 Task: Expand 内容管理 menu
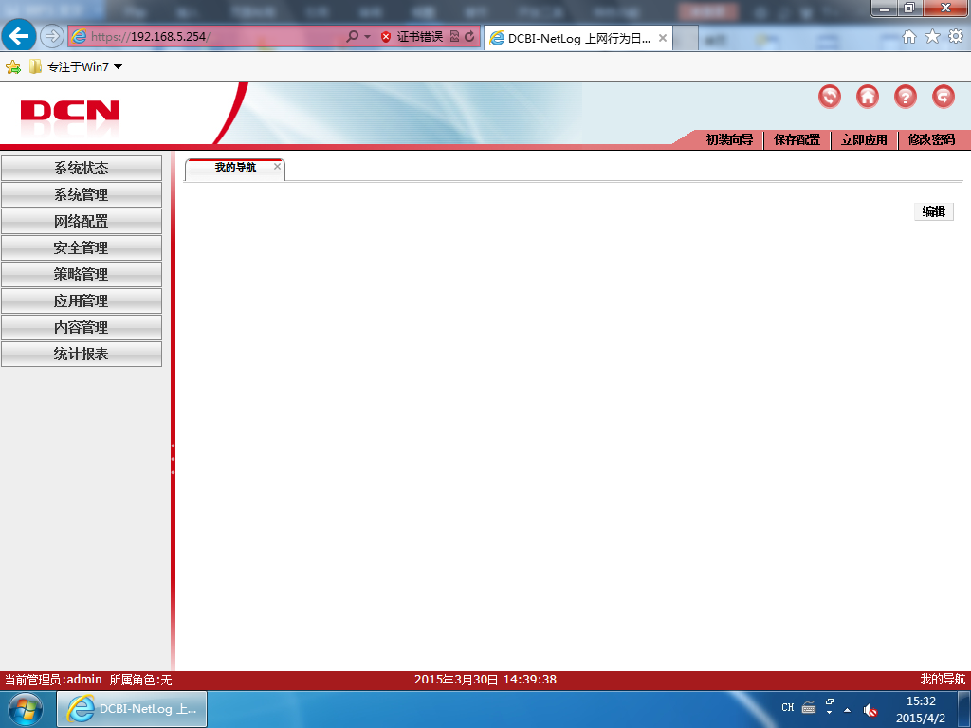pos(82,327)
